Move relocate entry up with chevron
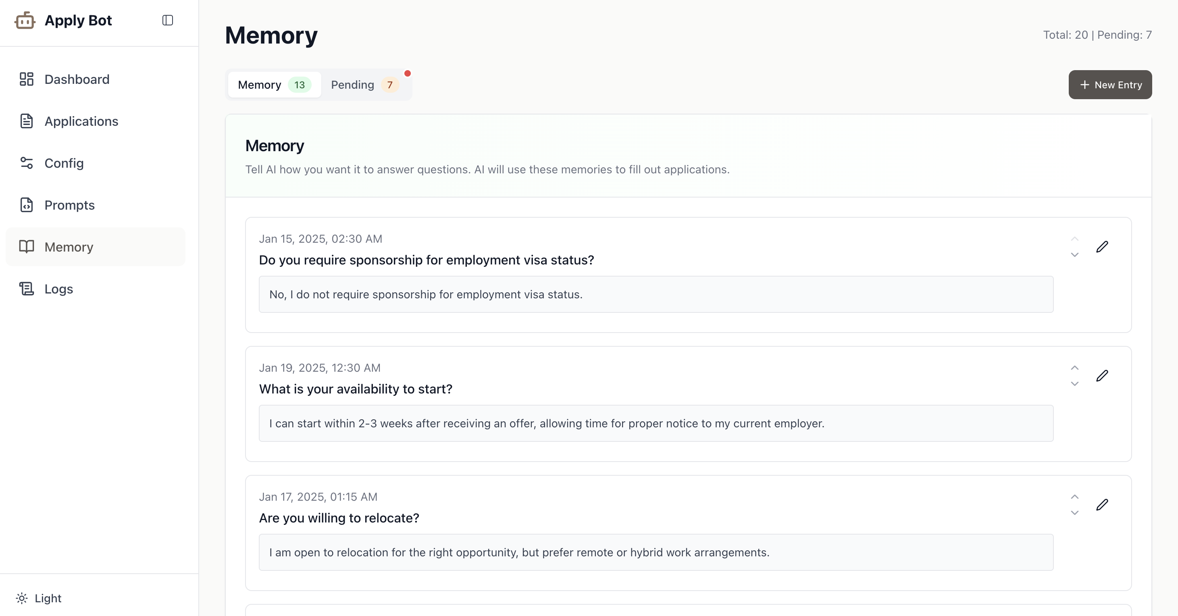Screen dimensions: 1178x616 tap(1075, 497)
